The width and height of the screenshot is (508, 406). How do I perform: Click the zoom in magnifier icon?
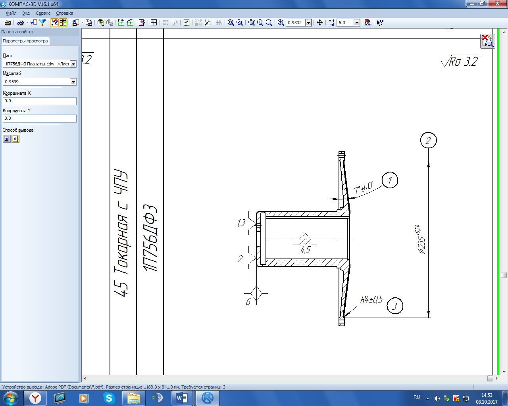(x=260, y=23)
